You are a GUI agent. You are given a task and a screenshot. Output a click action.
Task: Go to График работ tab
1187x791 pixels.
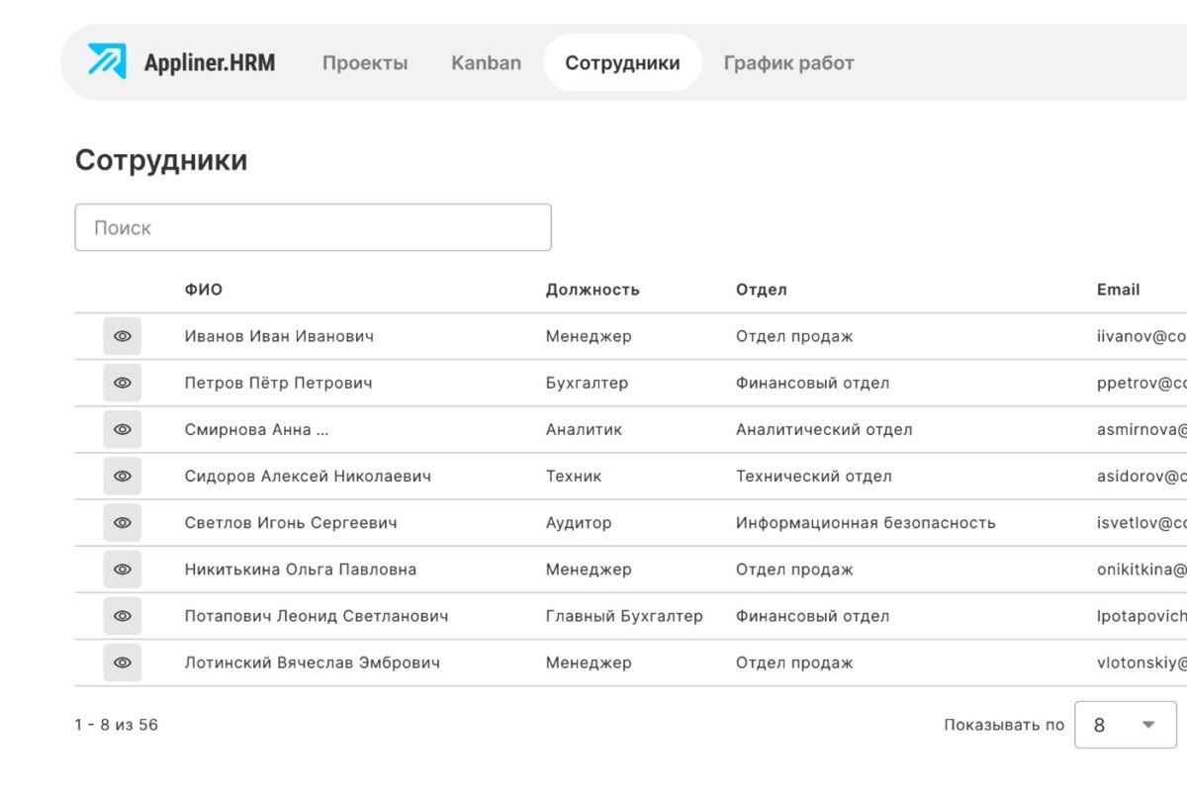pyautogui.click(x=788, y=62)
